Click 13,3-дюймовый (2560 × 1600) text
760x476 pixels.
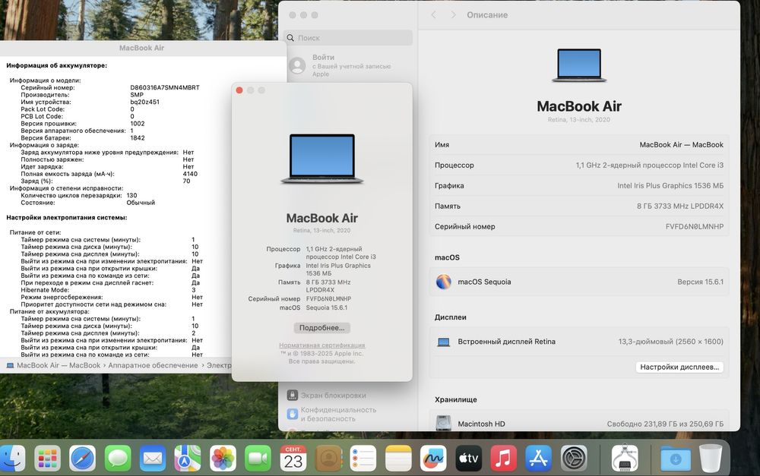(671, 342)
